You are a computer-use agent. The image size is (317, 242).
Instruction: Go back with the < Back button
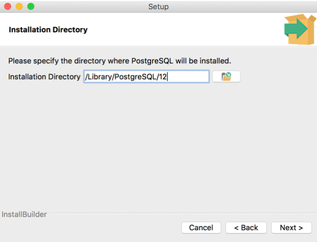(246, 227)
